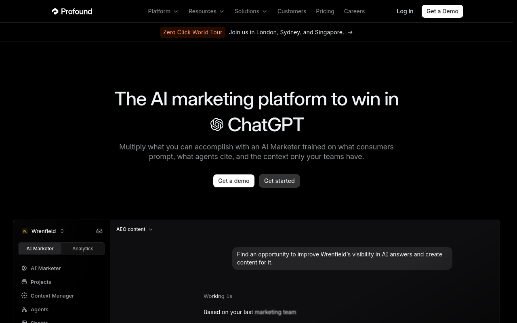Screen dimensions: 517x323
Task: Click the Wrenfield workspace logo icon
Action: click(x=25, y=231)
